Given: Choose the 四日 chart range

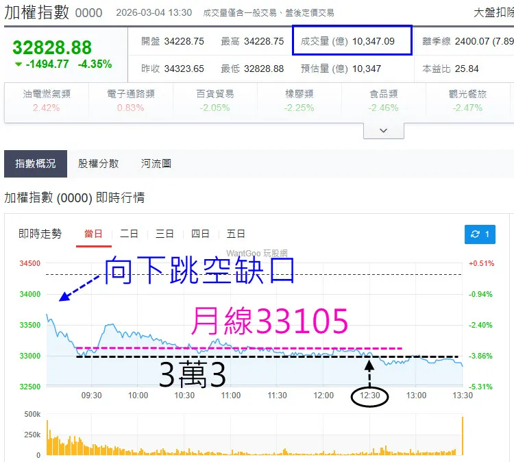Looking at the screenshot, I should coord(200,234).
